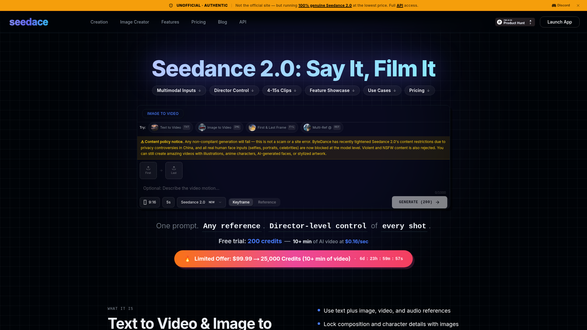The width and height of the screenshot is (587, 330).
Task: Open Pricing in top navigation
Action: [x=198, y=22]
